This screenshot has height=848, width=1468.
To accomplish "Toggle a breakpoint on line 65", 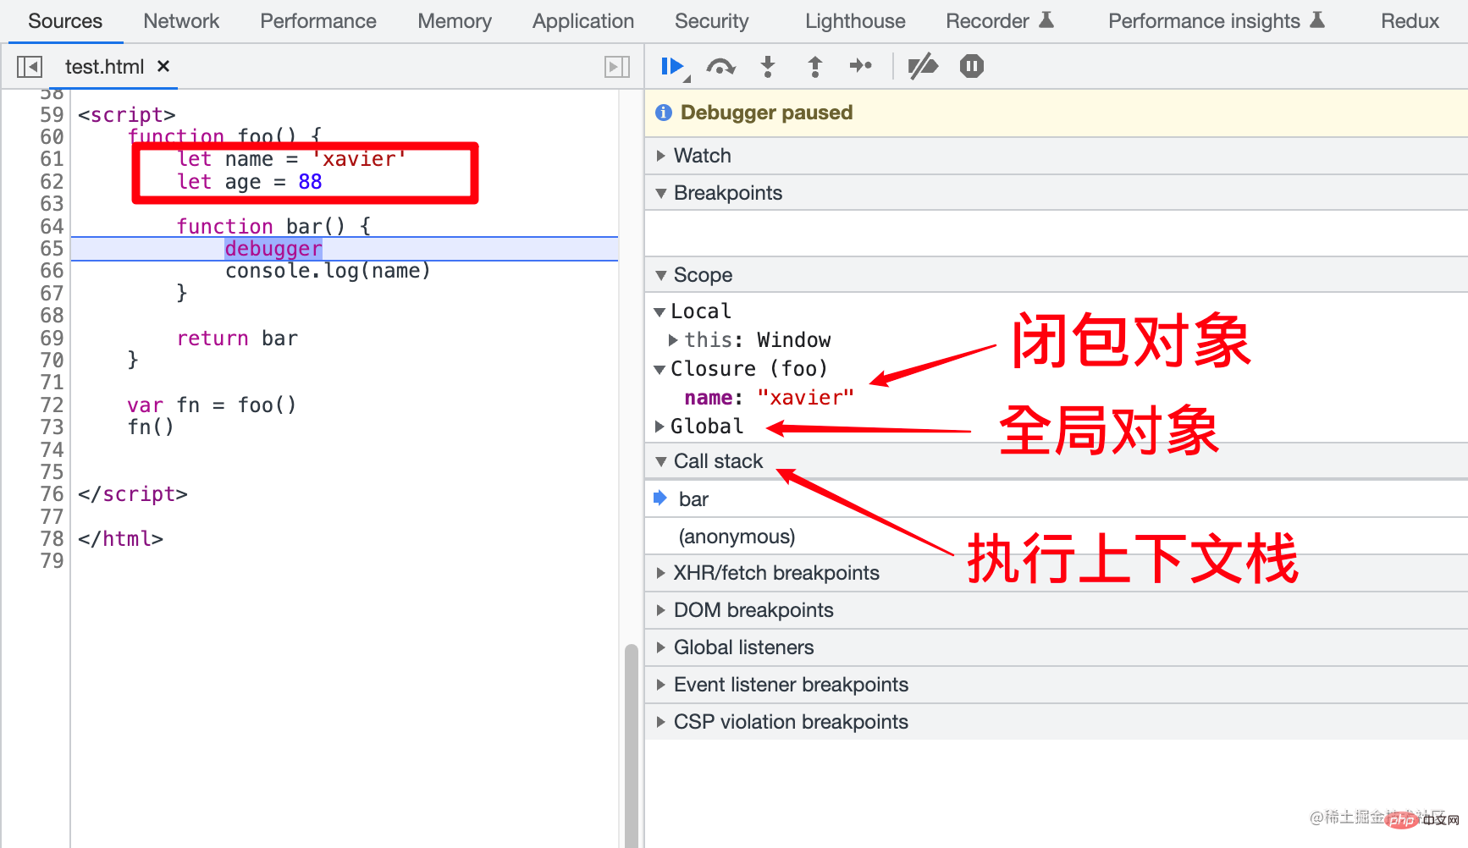I will tap(51, 248).
